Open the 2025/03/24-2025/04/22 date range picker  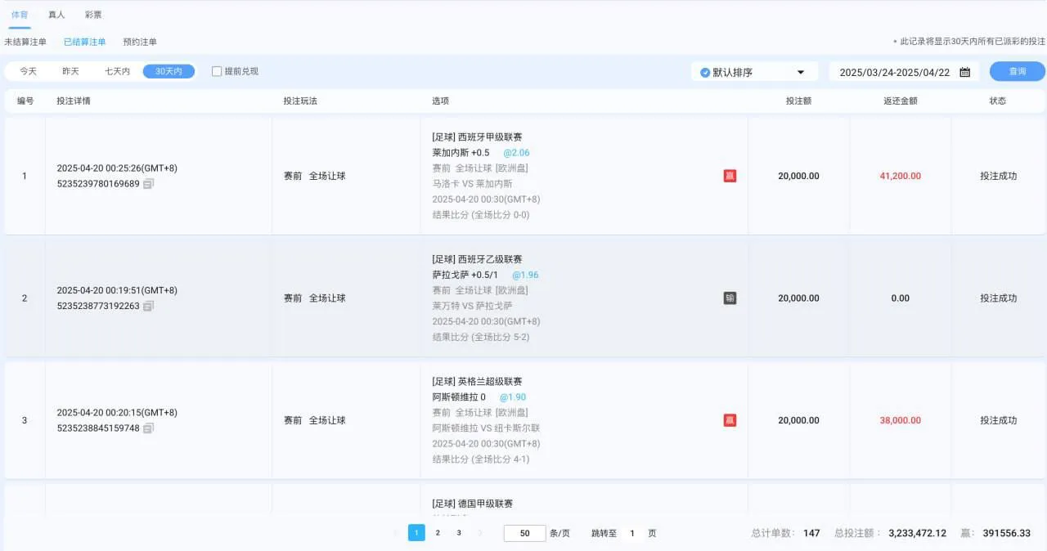(x=896, y=71)
